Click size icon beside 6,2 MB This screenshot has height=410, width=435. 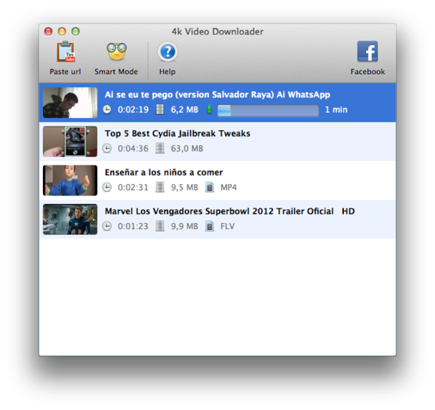pyautogui.click(x=160, y=110)
